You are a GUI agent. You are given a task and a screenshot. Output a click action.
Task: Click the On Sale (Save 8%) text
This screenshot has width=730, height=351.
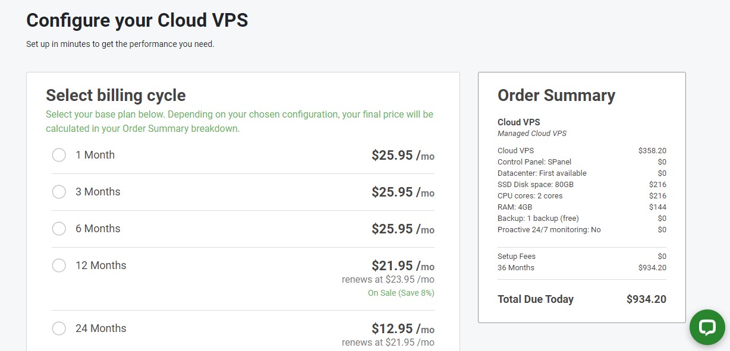401,293
